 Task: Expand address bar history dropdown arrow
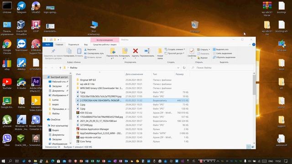(x=178, y=68)
